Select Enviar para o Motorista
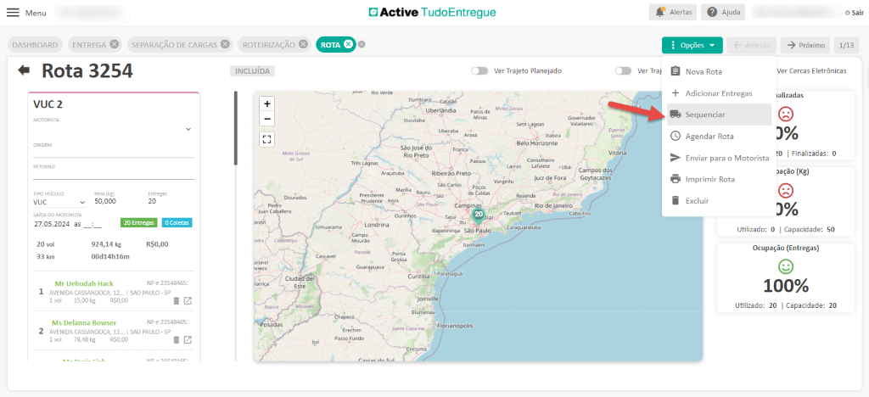 pos(720,158)
